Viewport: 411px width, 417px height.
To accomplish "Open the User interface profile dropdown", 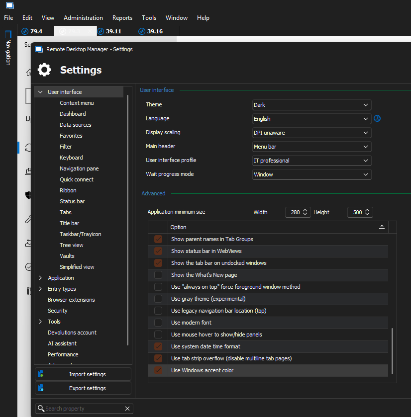I will pos(311,161).
